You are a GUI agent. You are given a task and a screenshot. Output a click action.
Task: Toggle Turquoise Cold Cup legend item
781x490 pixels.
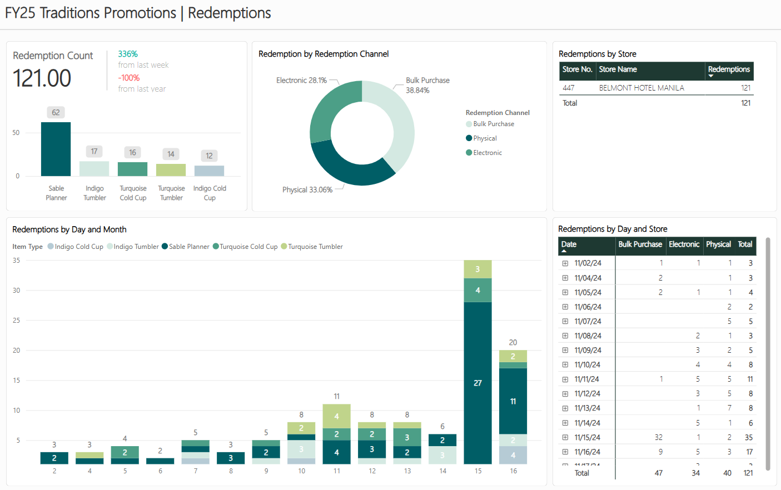(x=216, y=247)
